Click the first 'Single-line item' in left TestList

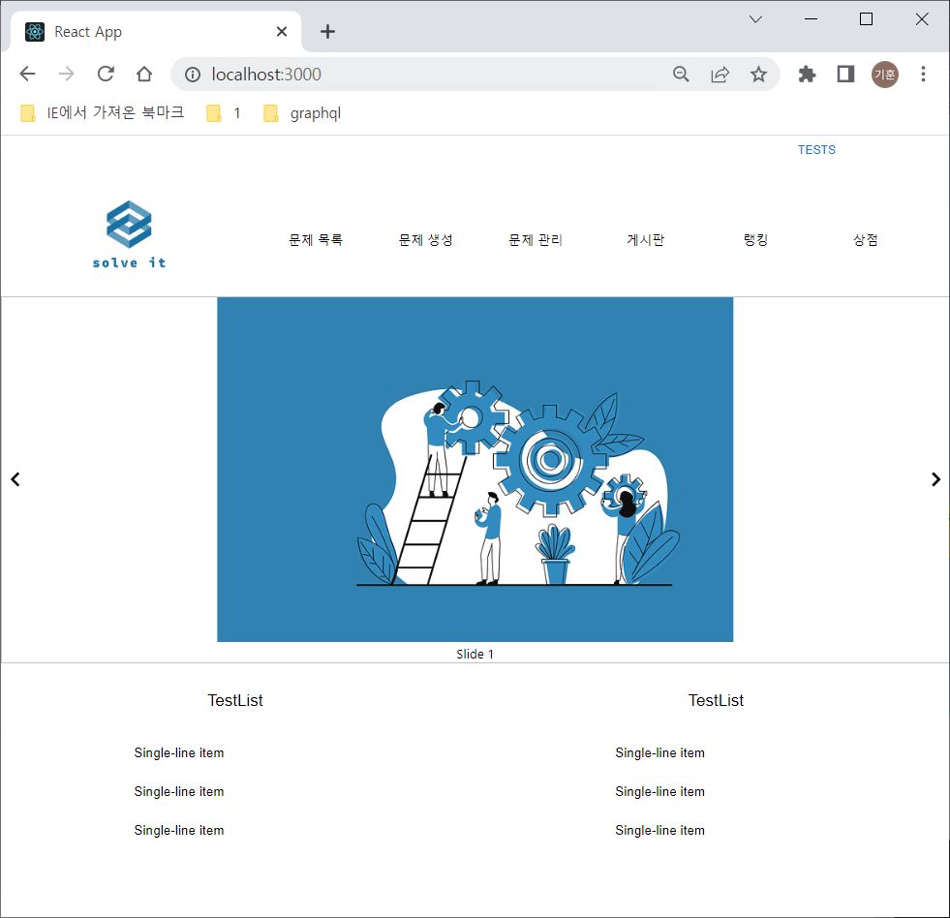178,752
